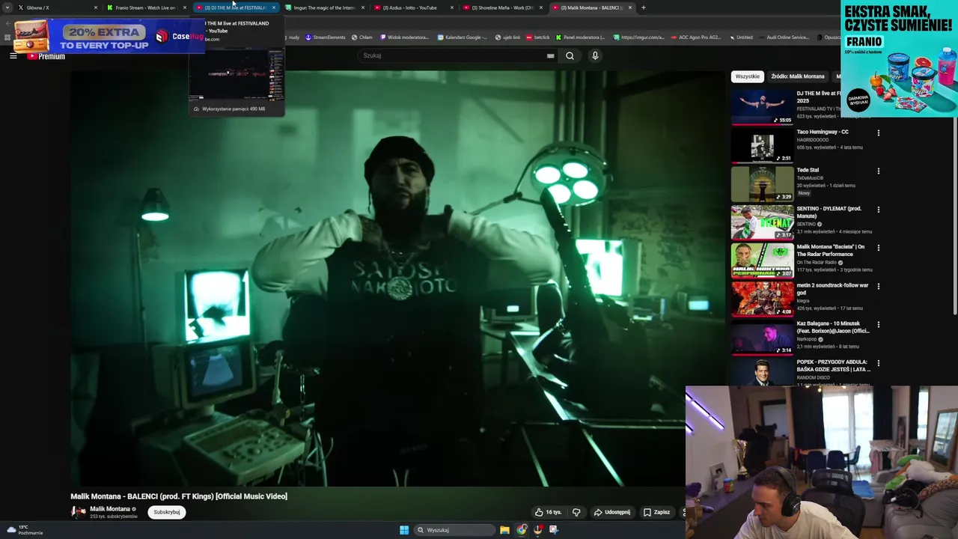Open options menu for Taco Hemingway video
Image resolution: width=958 pixels, height=539 pixels.
878,133
